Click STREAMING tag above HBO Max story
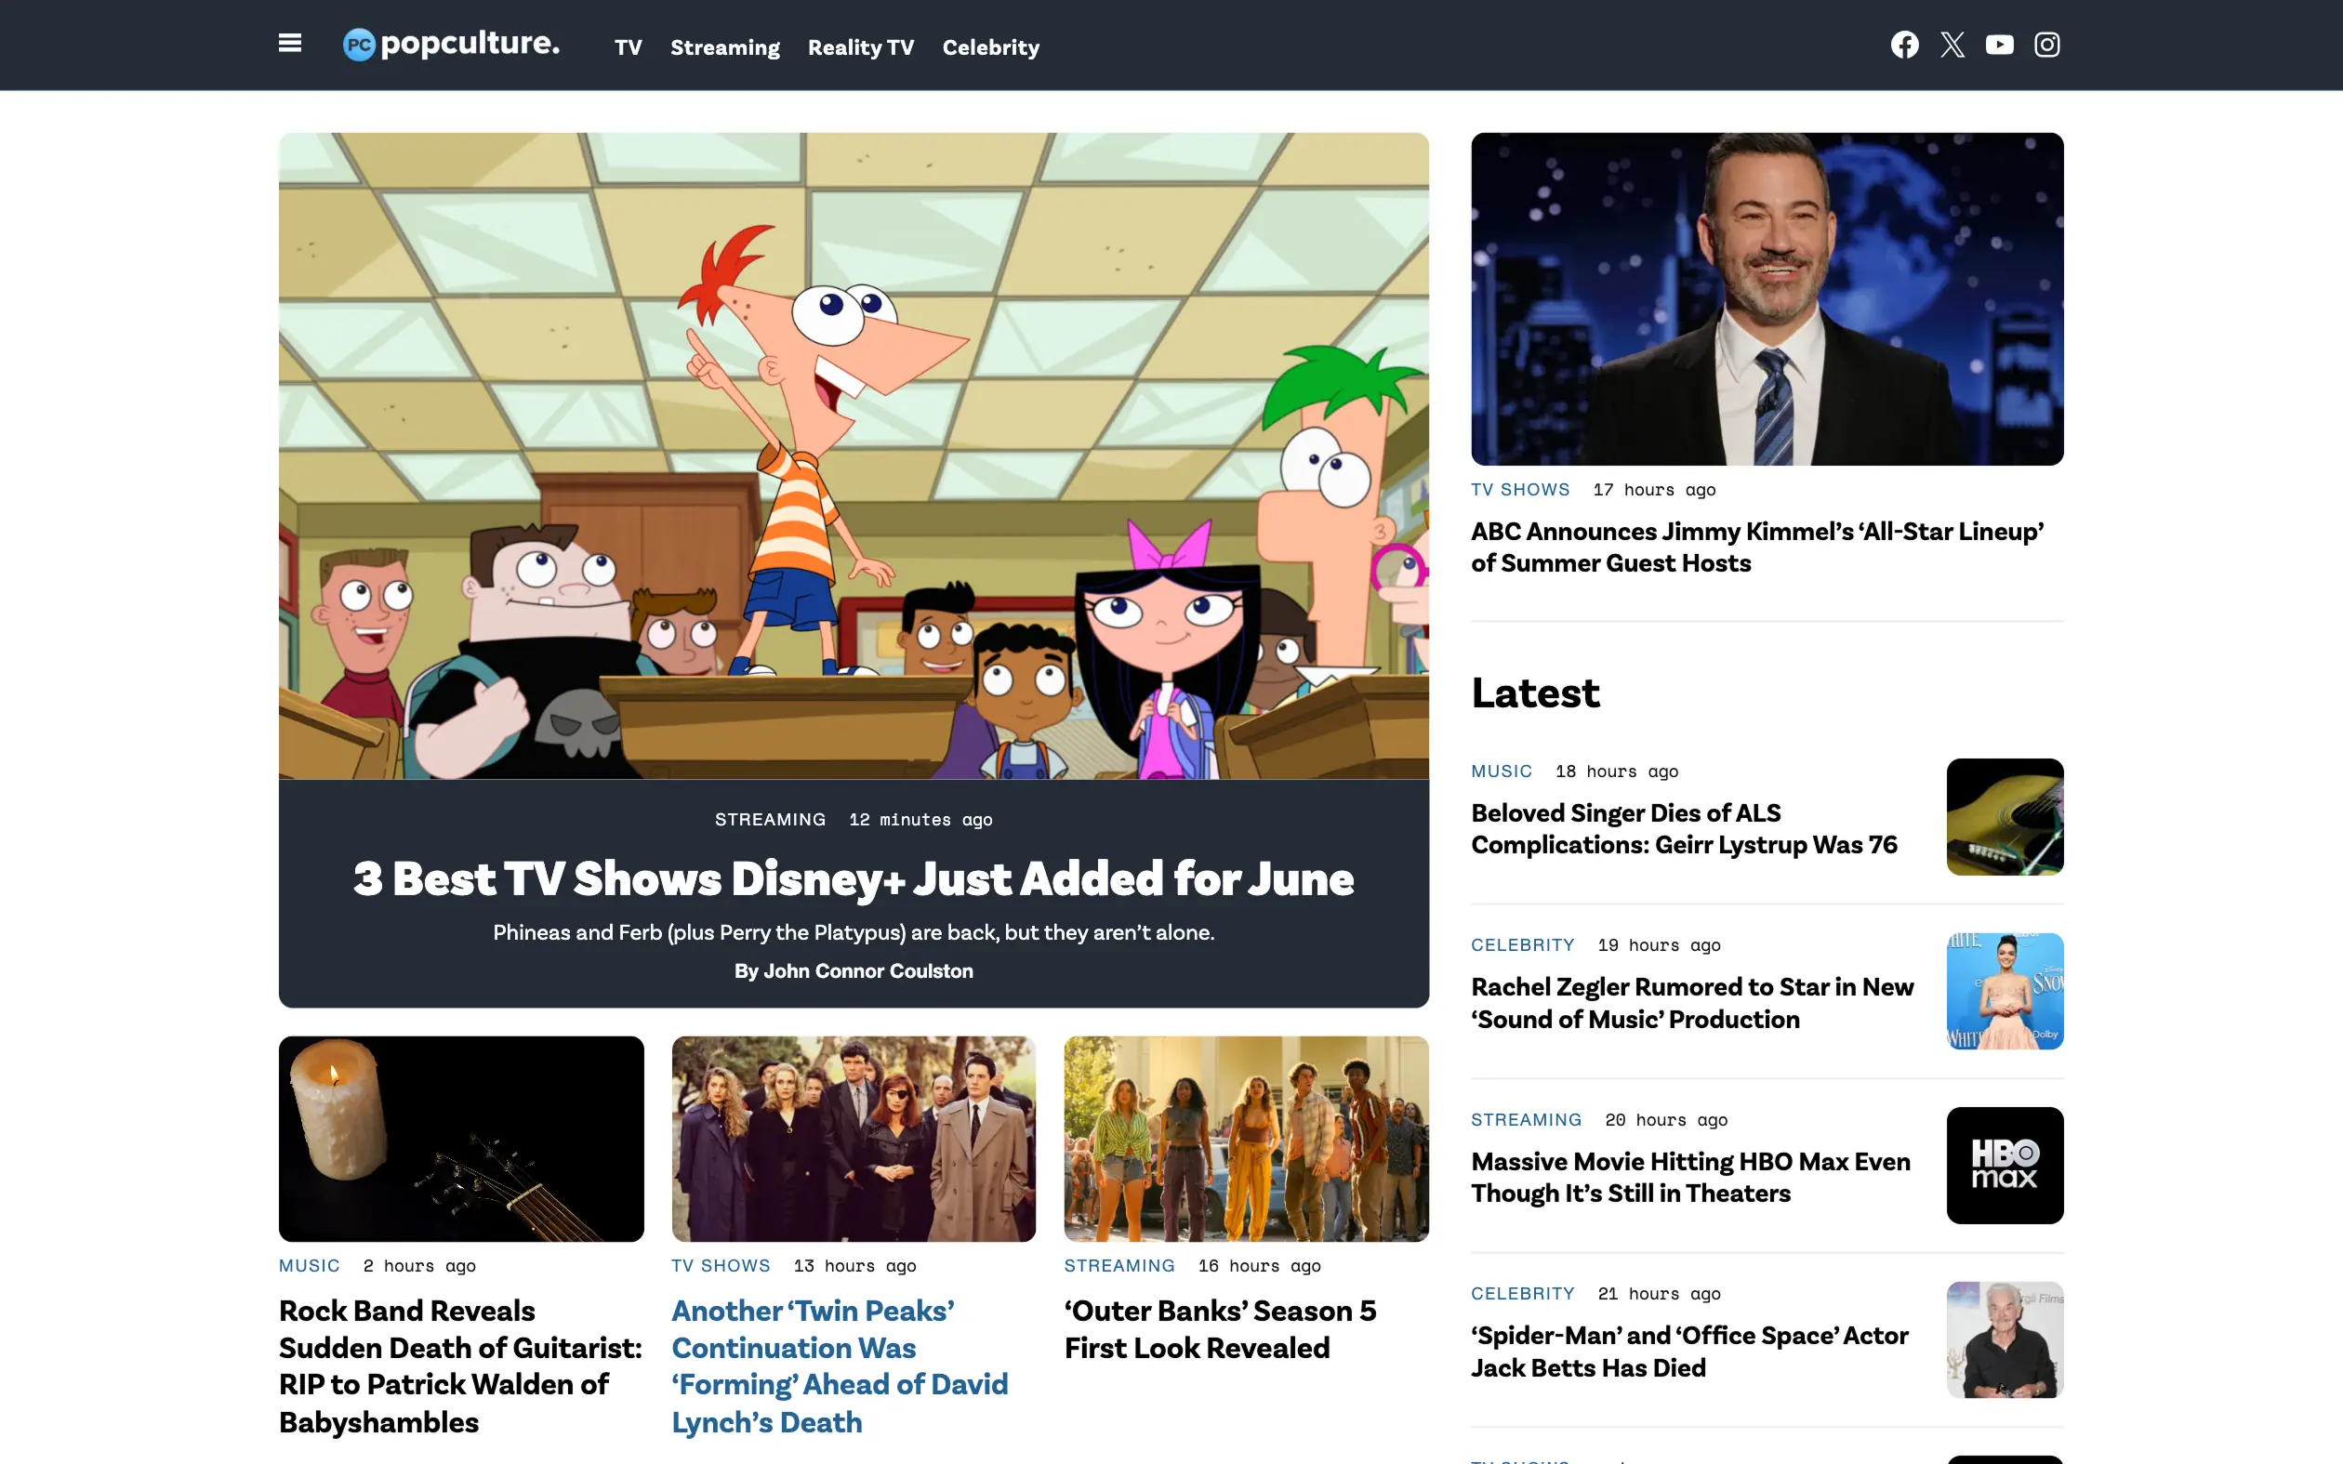Screen dimensions: 2343x1464 (x=1526, y=1120)
